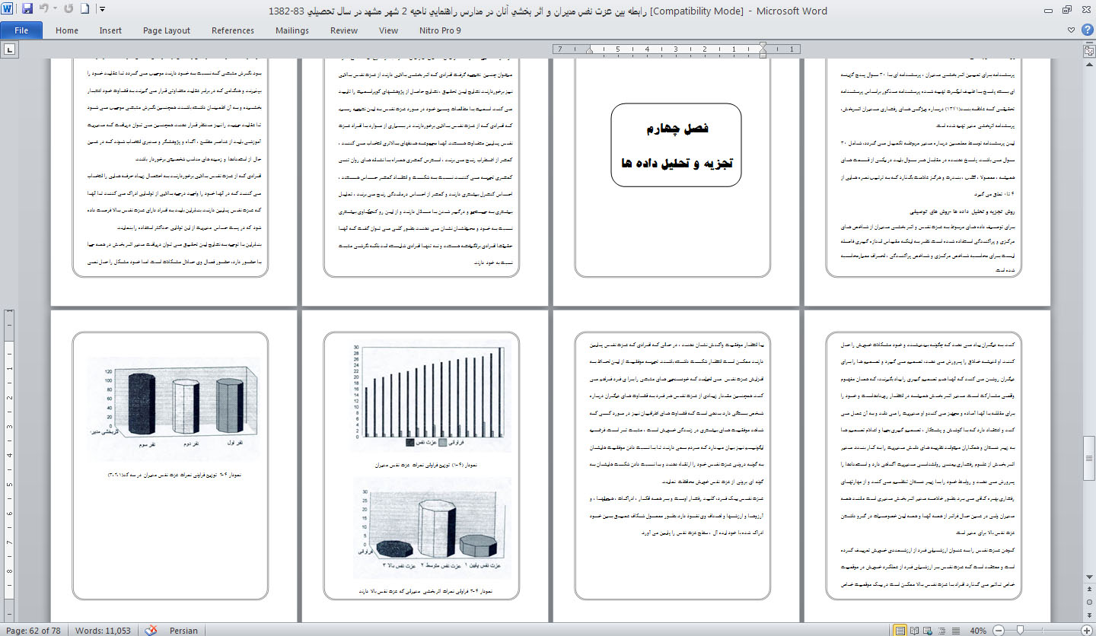Open the Undo history dropdown arrow
Image resolution: width=1096 pixels, height=636 pixels.
[x=56, y=10]
